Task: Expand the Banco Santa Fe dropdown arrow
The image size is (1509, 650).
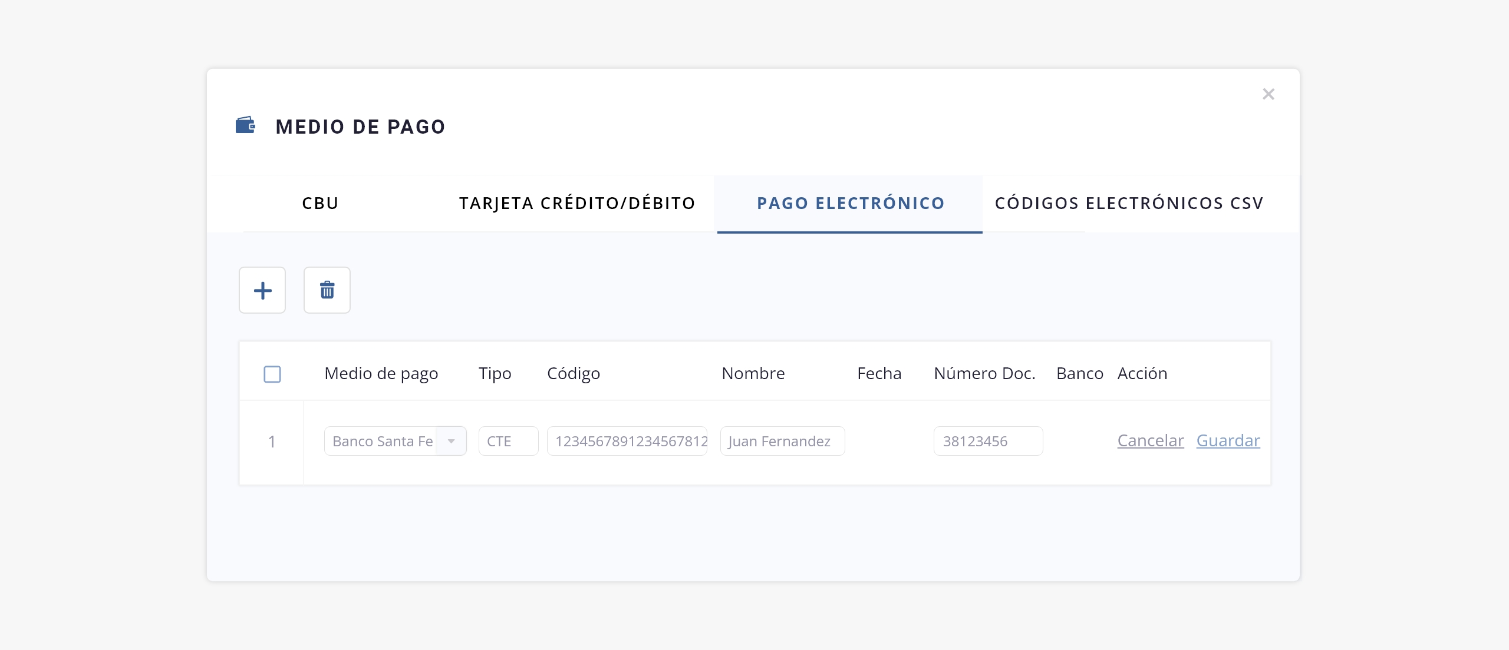Action: 452,441
